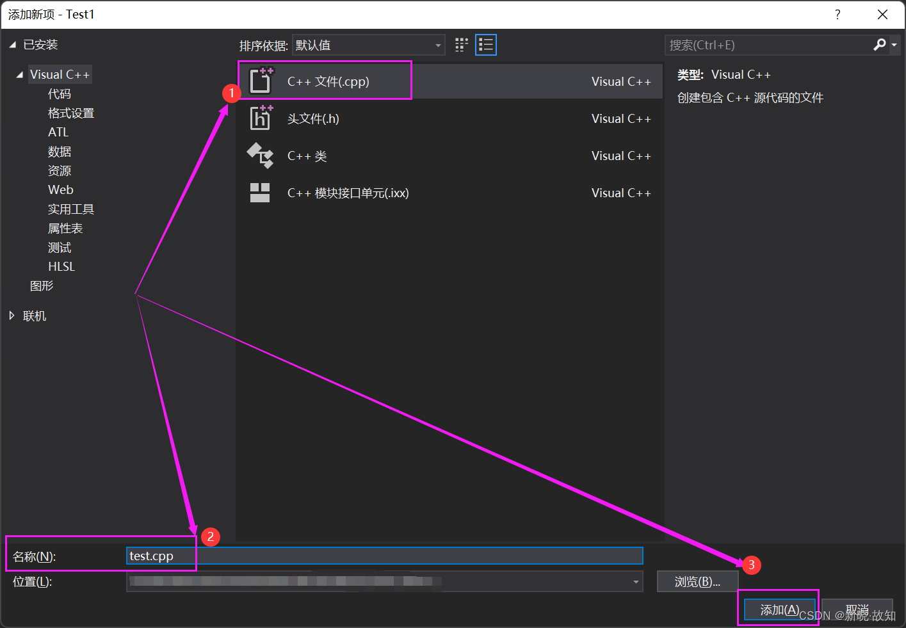Open search options dropdown arrow

click(x=894, y=45)
